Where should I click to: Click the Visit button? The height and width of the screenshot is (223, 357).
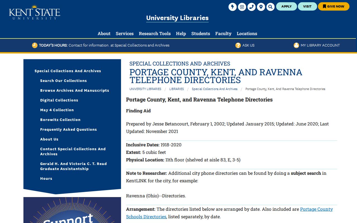(x=307, y=6)
